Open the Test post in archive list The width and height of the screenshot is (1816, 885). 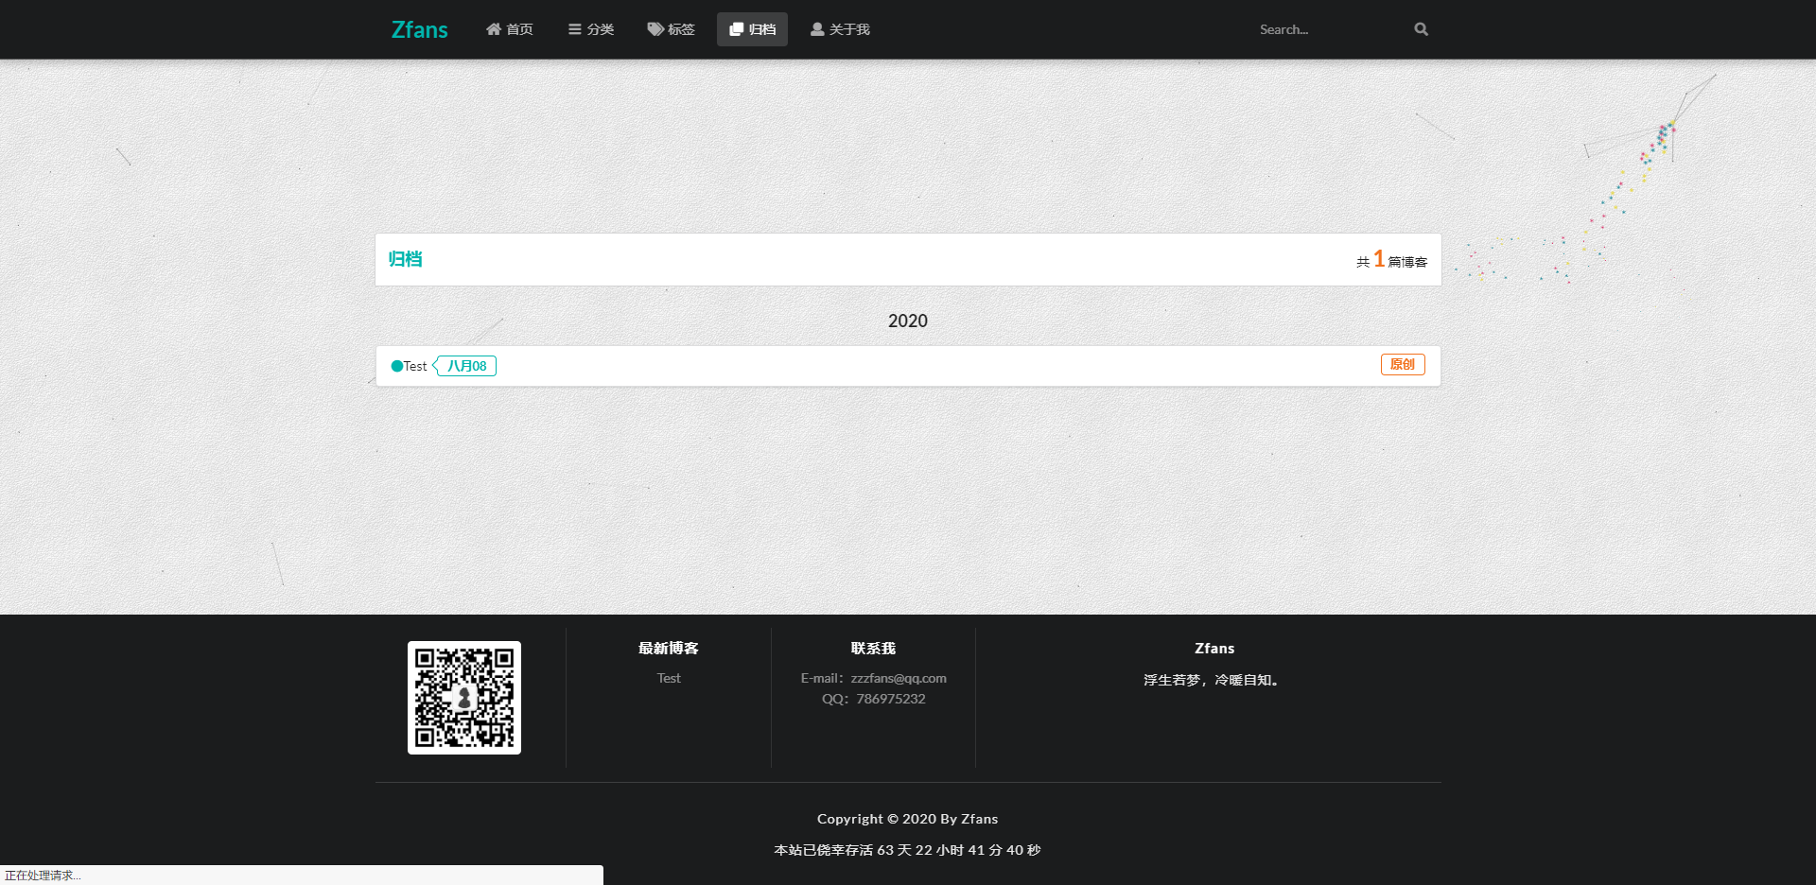click(415, 366)
